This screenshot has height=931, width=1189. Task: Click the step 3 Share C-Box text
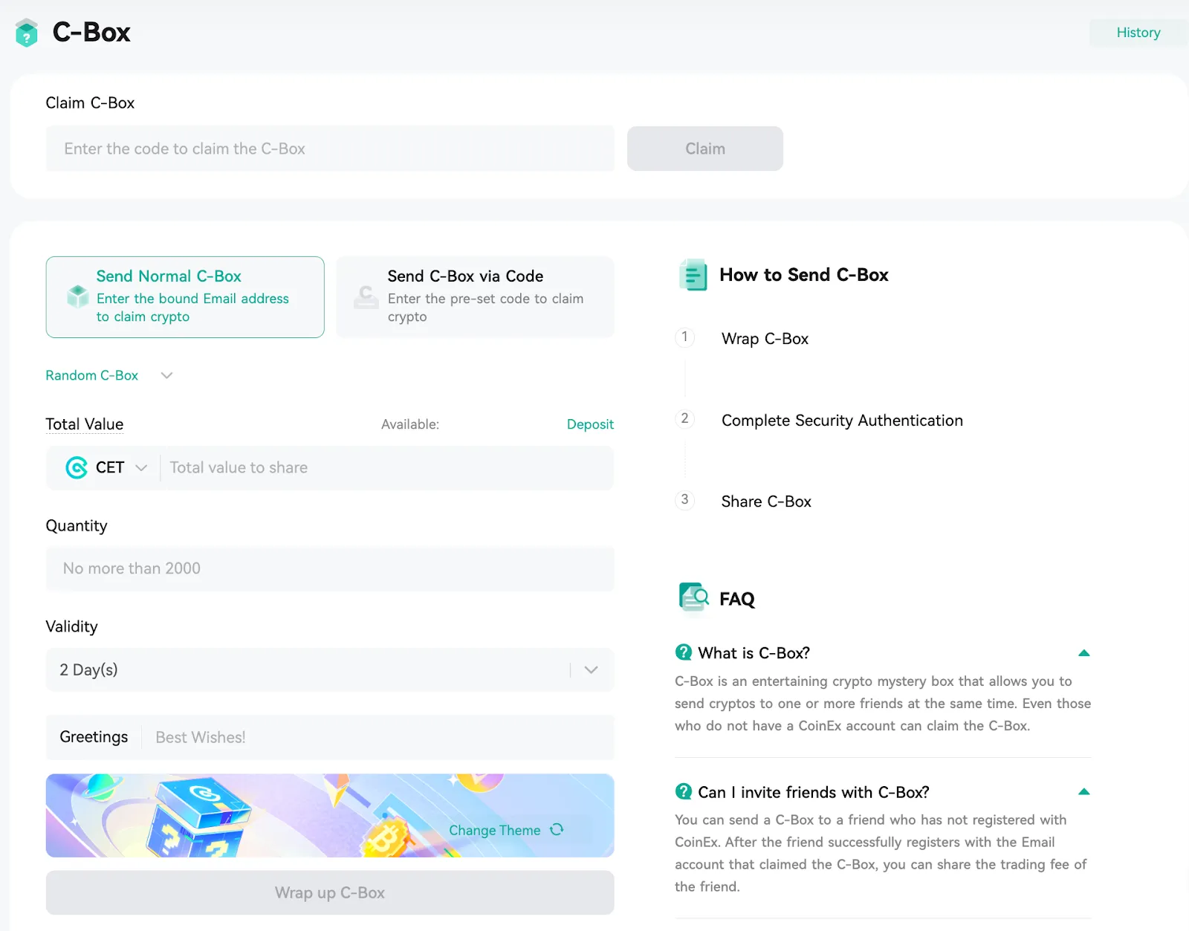pyautogui.click(x=766, y=502)
